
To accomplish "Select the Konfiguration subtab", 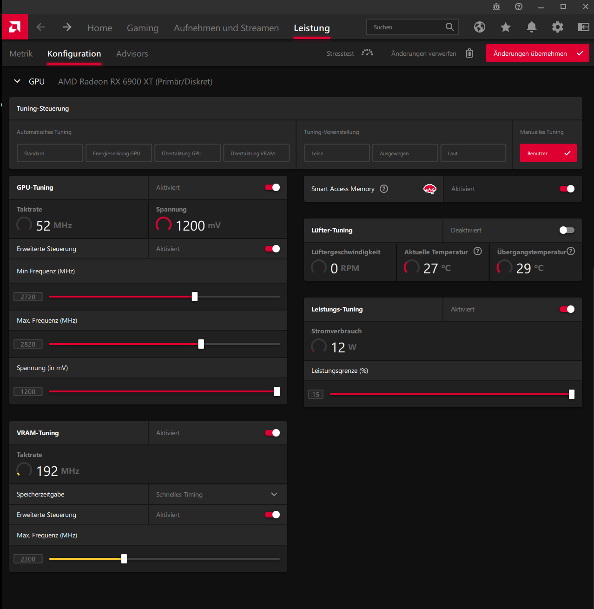I will [74, 53].
